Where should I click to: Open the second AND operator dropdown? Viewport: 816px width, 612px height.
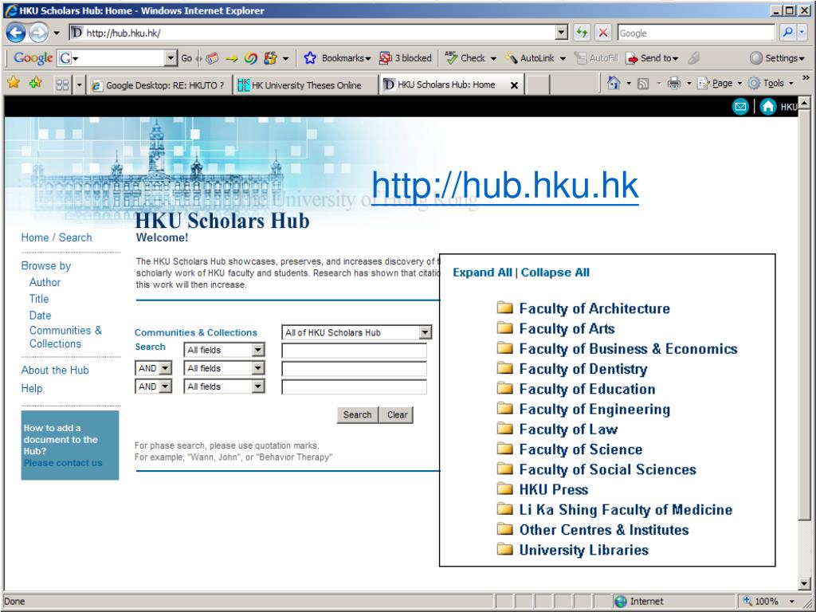165,386
